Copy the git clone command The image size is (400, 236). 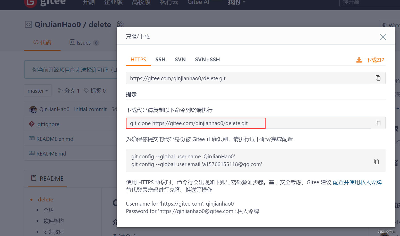pos(378,123)
